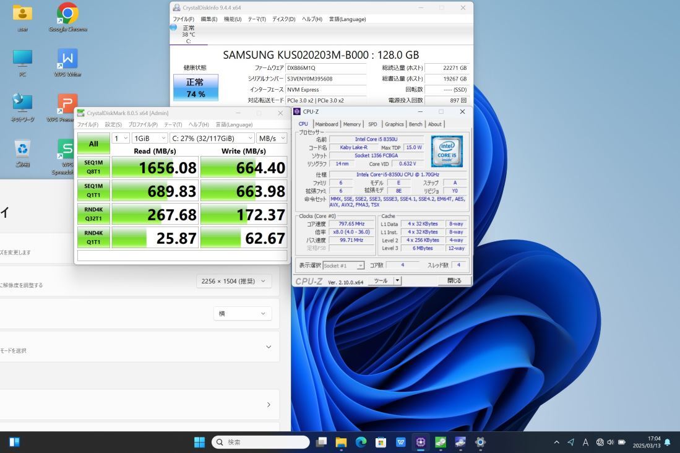Switch to the Memory tab in CPU-Z
The height and width of the screenshot is (453, 680).
point(351,124)
